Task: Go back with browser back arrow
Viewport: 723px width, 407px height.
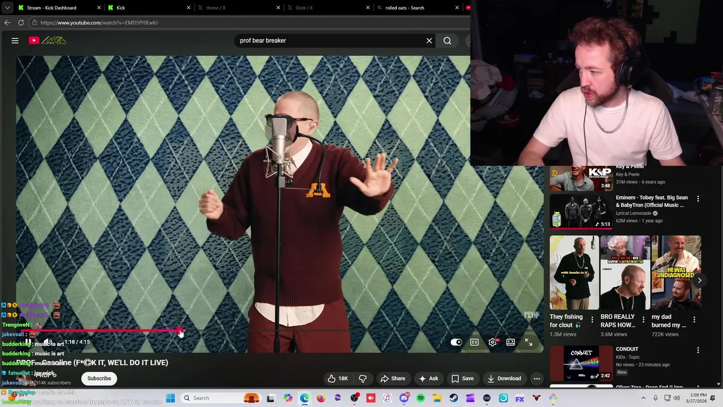Action: coord(7,23)
